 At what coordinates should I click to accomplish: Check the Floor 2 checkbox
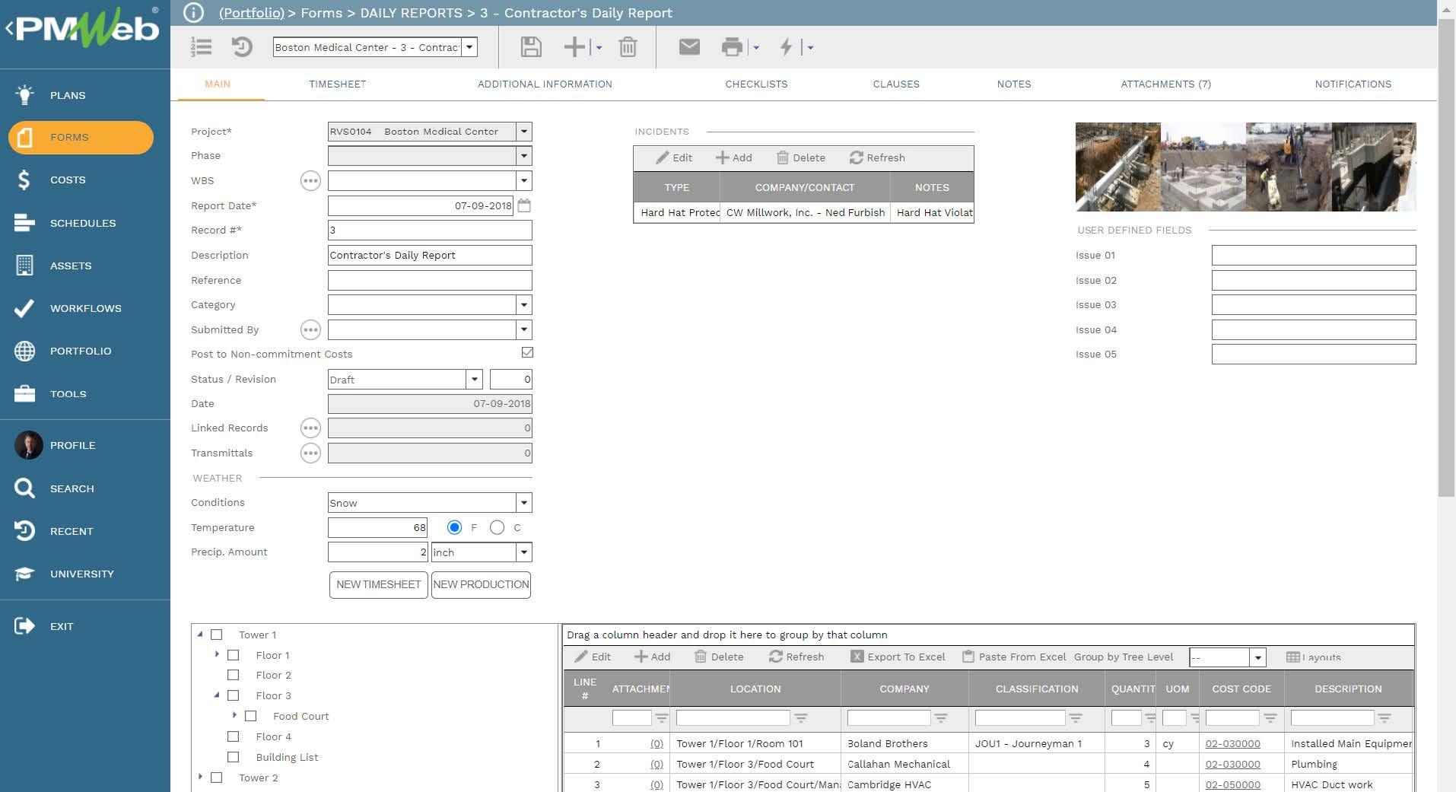(234, 675)
